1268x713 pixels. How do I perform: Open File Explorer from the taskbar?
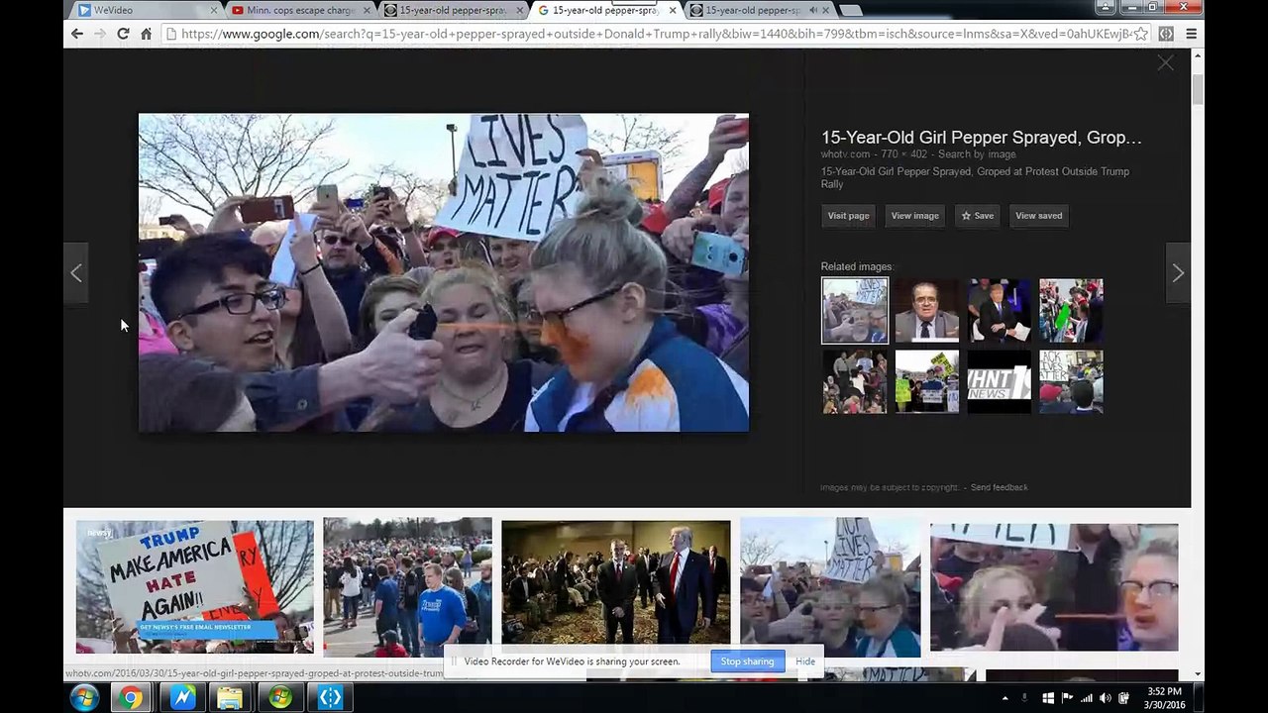[230, 698]
